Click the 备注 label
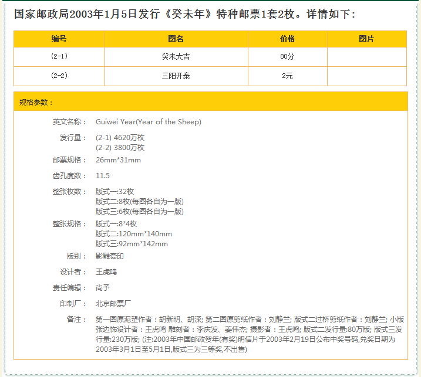421x377 pixels. [x=76, y=320]
